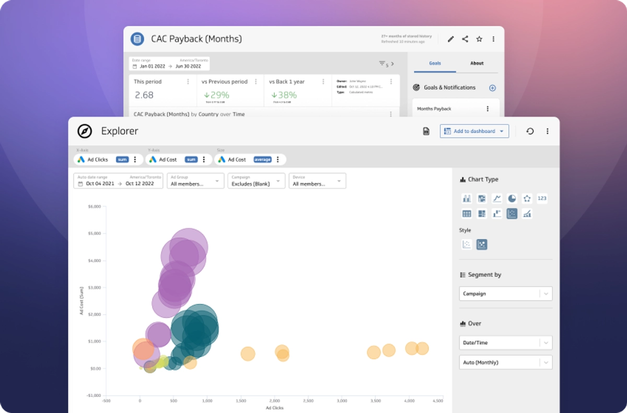Screen dimensions: 627x413
Task: Expand the Auto (Monthly) dropdown under Over
Action: click(x=505, y=362)
